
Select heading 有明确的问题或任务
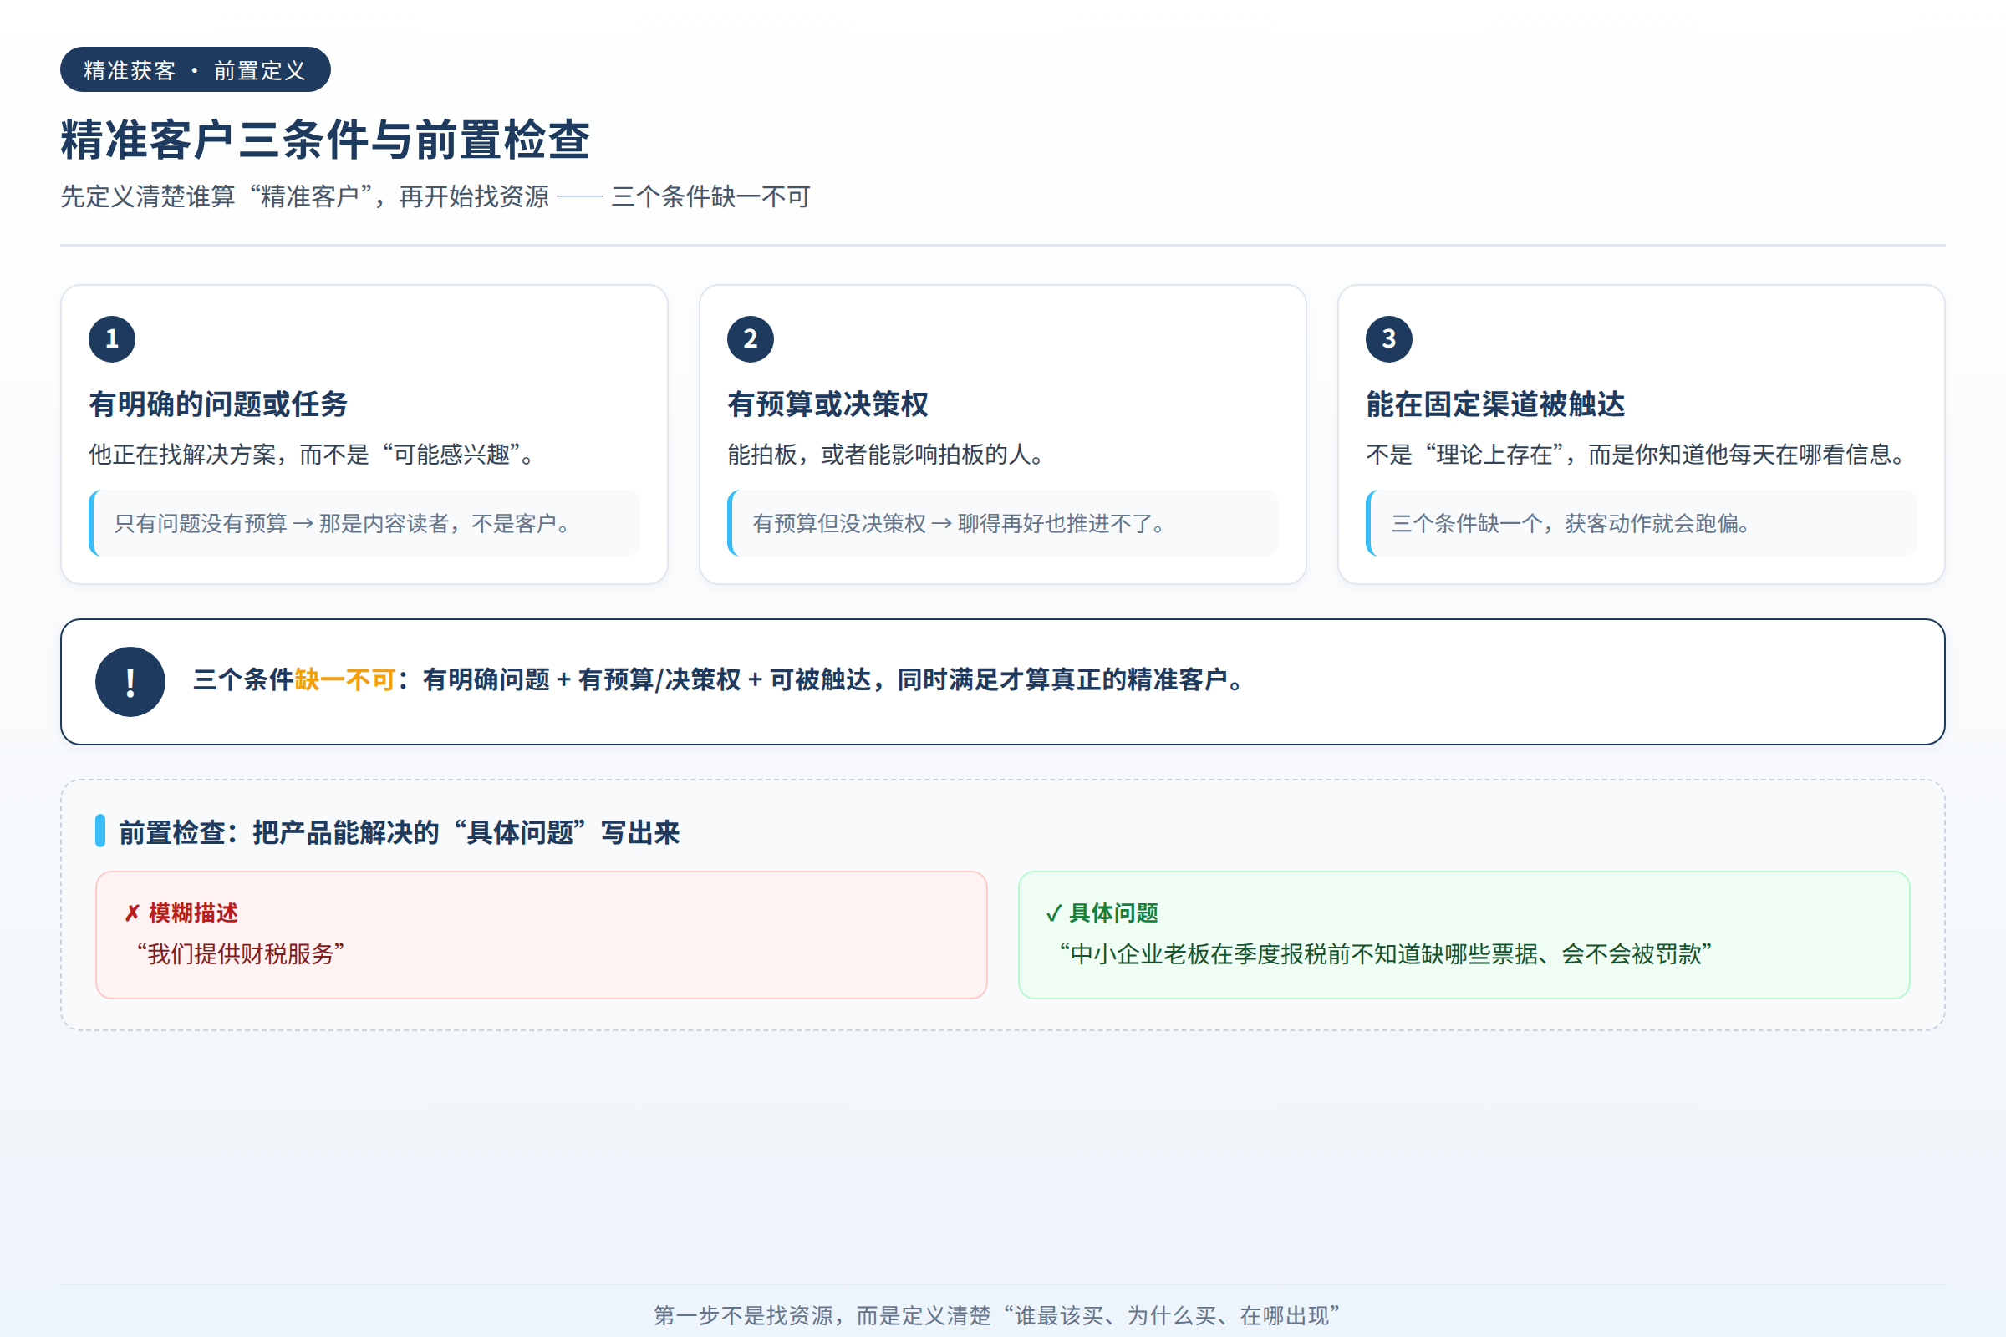point(218,404)
